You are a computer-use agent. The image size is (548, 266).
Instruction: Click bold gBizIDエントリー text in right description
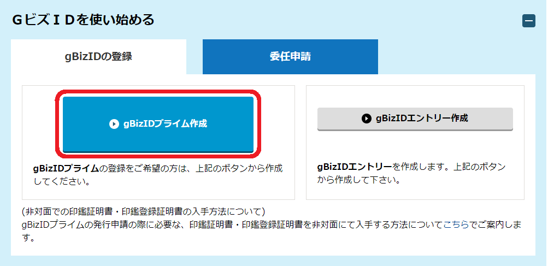tap(355, 167)
